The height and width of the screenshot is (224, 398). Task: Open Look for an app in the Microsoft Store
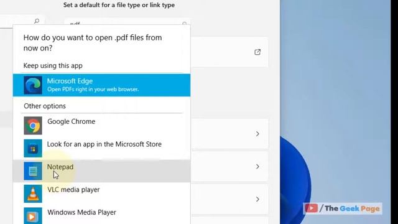tap(101, 148)
